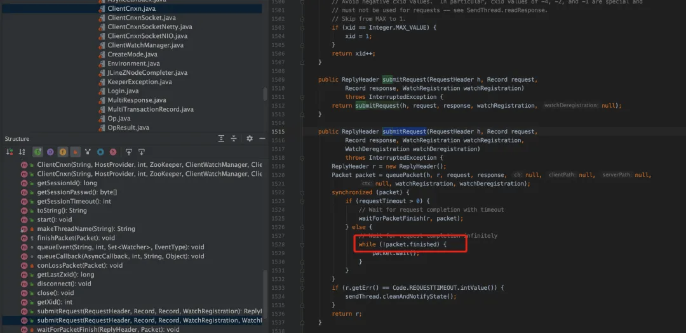Select ClientCnxnSocketNetty.java in the file list

[149, 27]
